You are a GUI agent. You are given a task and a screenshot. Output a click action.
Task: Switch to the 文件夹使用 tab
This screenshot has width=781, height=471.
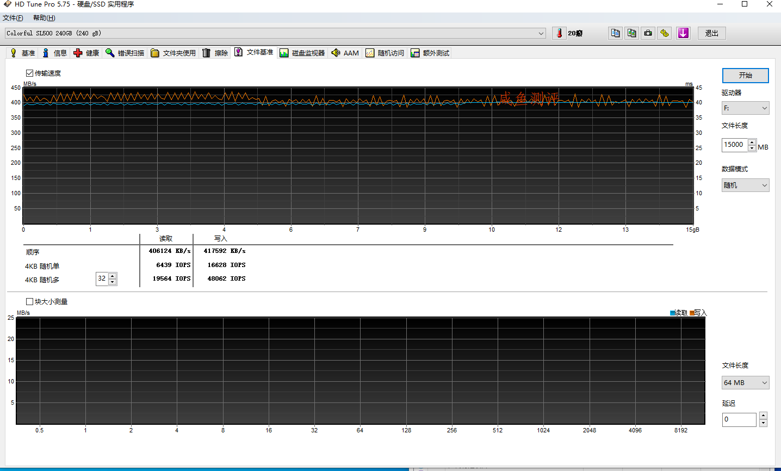(x=173, y=53)
